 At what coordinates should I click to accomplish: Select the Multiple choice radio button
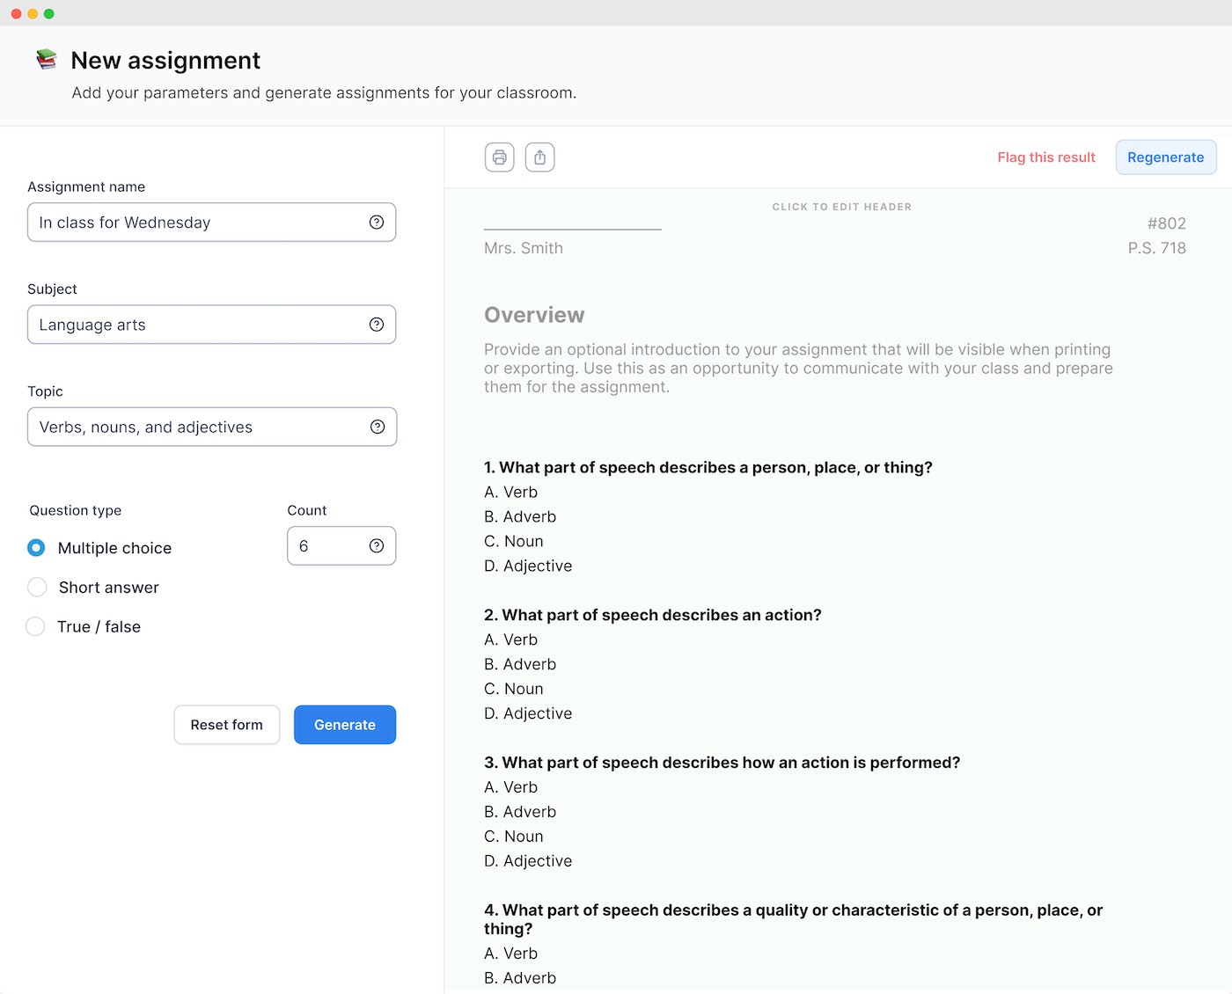tap(36, 548)
